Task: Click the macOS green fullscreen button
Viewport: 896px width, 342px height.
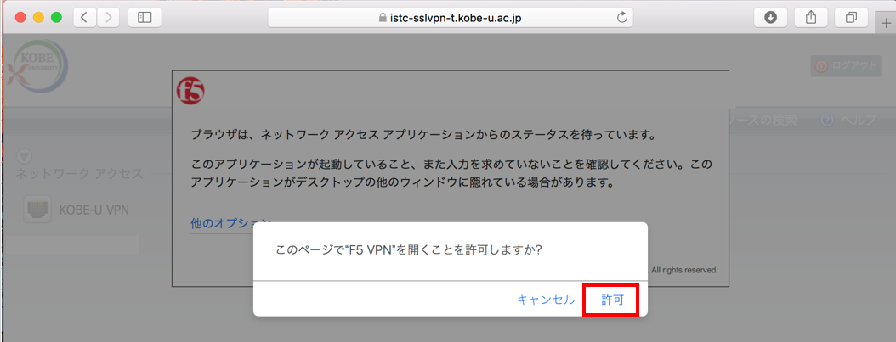Action: click(x=57, y=17)
